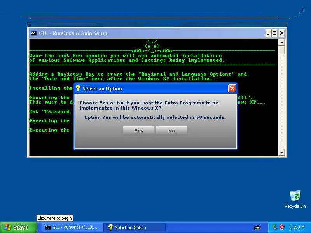Click the "GUI - RunOnce // Auto Setup" title text
Screen dimensions: 311x233
tap(73, 33)
